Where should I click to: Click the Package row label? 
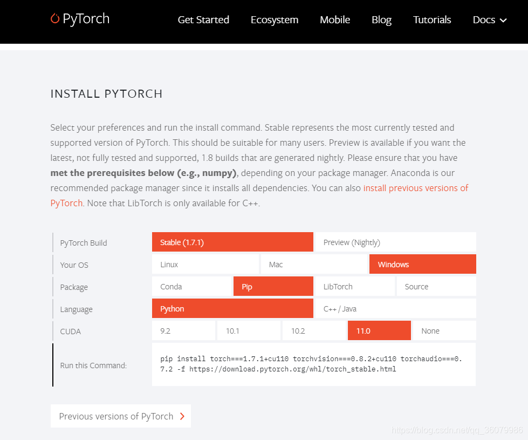(74, 287)
